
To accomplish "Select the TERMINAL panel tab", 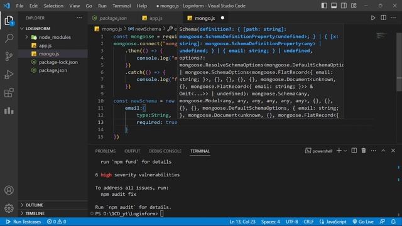I will (200, 151).
